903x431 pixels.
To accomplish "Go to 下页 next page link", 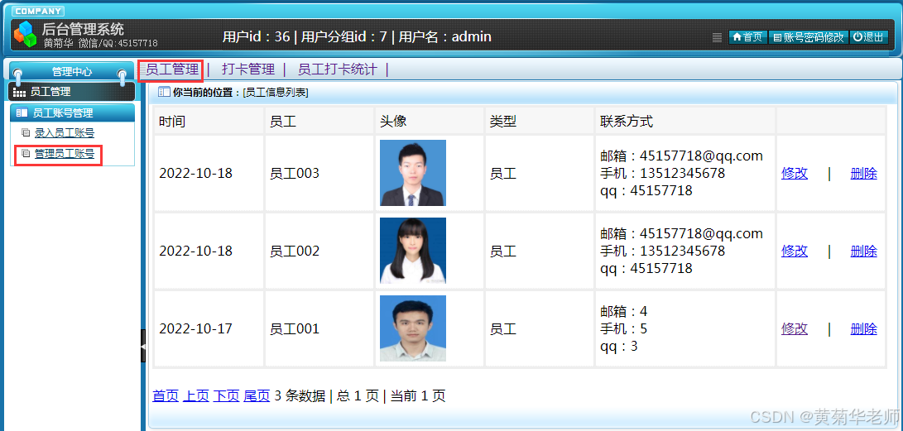I will coord(226,396).
